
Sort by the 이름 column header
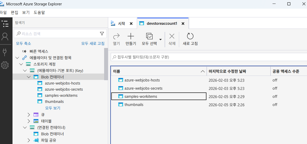tap(159, 71)
